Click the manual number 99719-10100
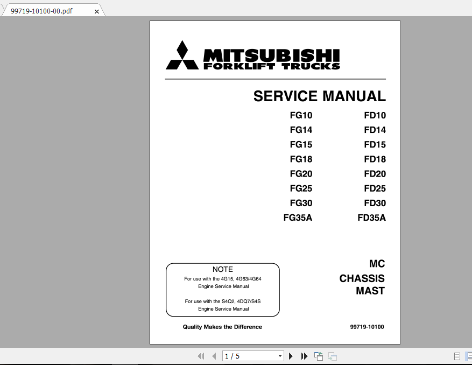This screenshot has height=365, width=472. (367, 327)
